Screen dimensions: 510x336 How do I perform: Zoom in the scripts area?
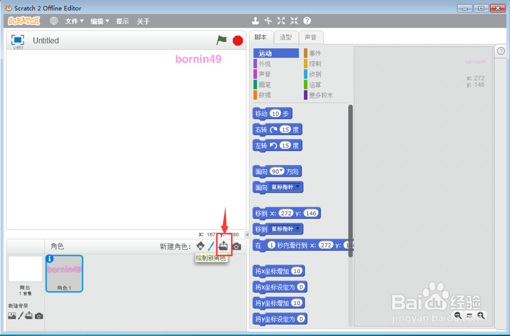coord(481,315)
